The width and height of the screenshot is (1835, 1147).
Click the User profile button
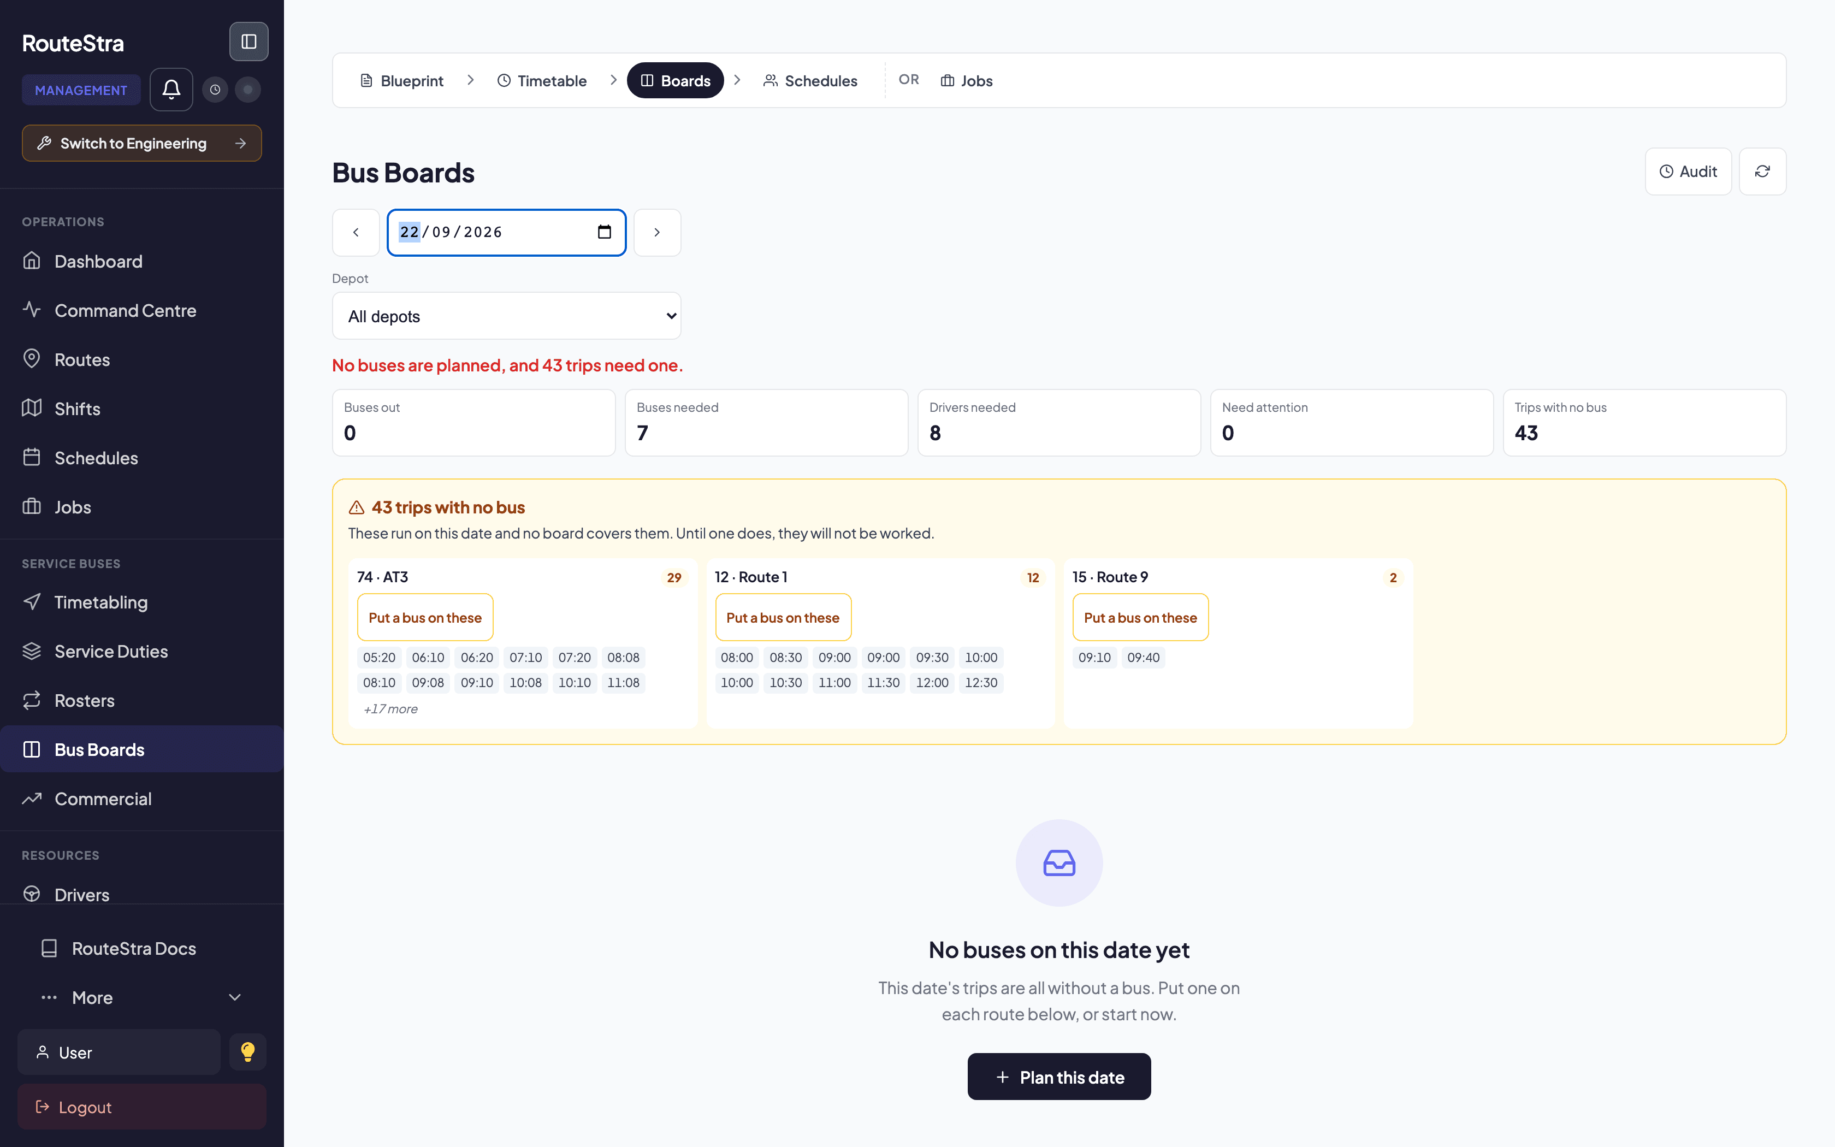point(119,1052)
